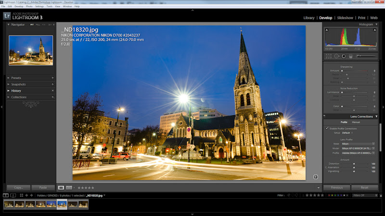The image size is (385, 216).
Task: Open the Manual tab in Lens Corrections
Action: coord(356,122)
